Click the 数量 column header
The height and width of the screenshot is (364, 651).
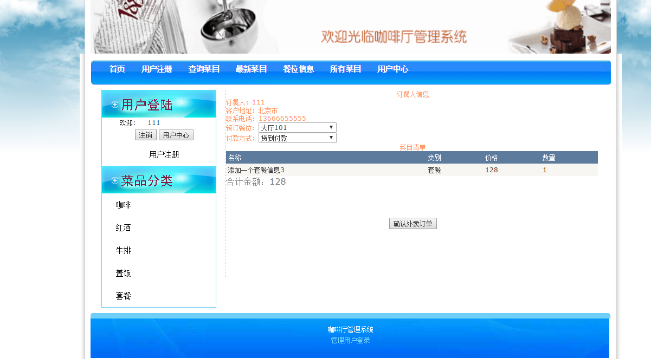click(549, 158)
